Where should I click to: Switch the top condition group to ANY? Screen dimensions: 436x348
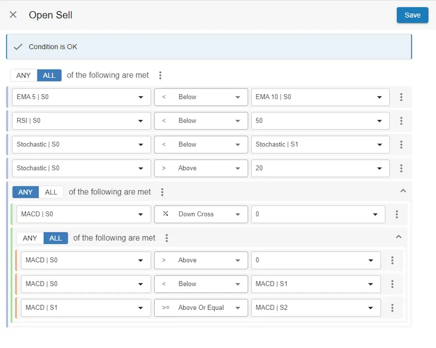click(x=23, y=75)
